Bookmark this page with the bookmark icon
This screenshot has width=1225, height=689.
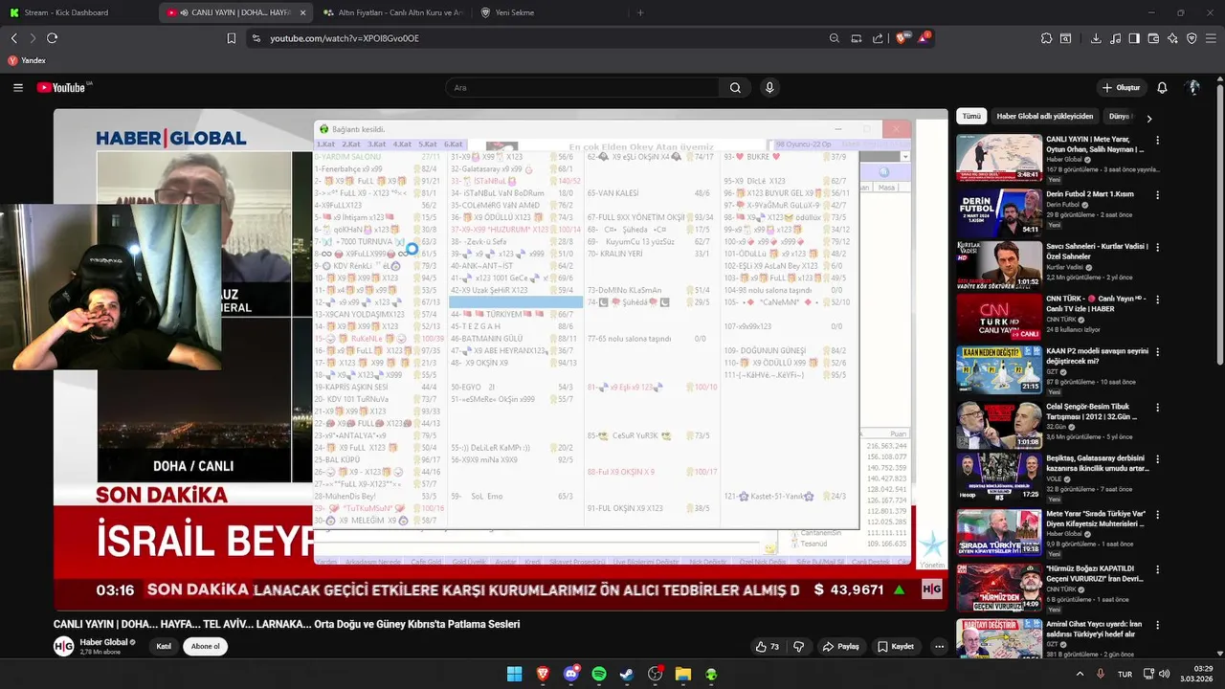tap(231, 38)
